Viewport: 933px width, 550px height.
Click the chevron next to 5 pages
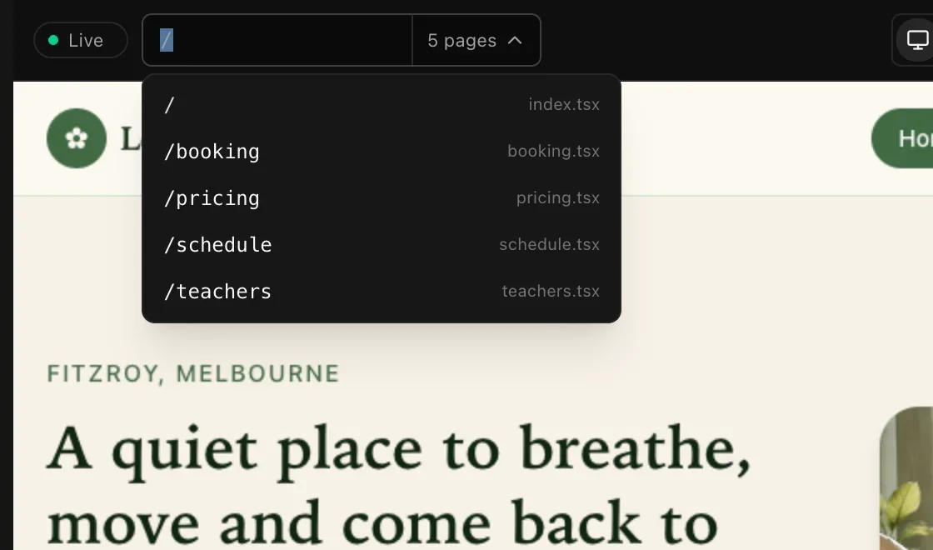tap(516, 41)
